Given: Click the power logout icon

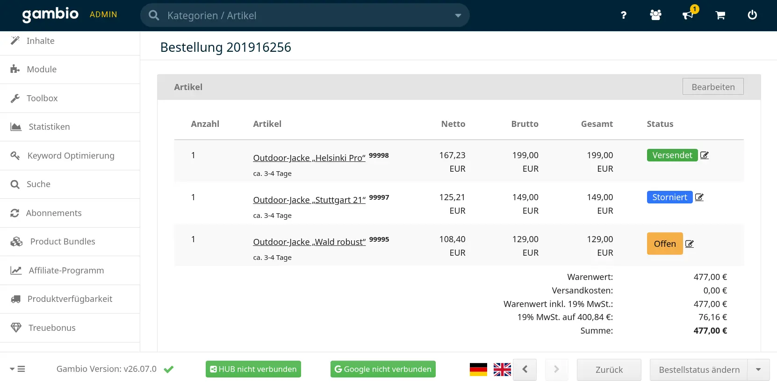Looking at the screenshot, I should 752,15.
